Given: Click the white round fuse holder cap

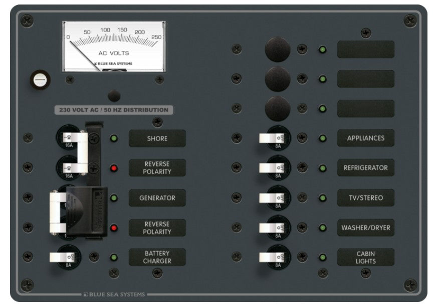Looking at the screenshot, I should 39,79.
